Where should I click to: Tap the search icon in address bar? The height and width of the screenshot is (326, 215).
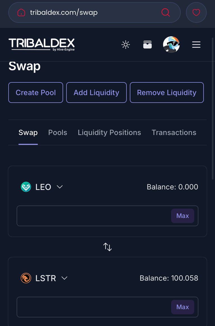[166, 13]
